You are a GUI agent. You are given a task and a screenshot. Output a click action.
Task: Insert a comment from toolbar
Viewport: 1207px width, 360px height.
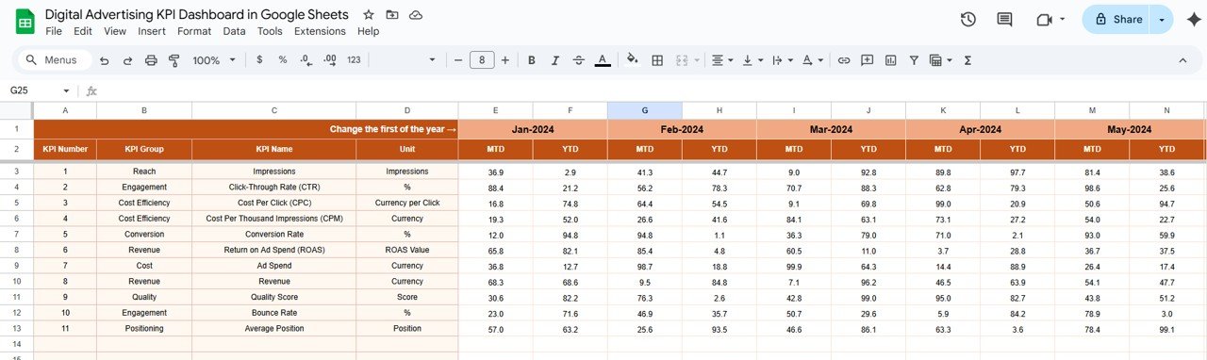click(868, 60)
